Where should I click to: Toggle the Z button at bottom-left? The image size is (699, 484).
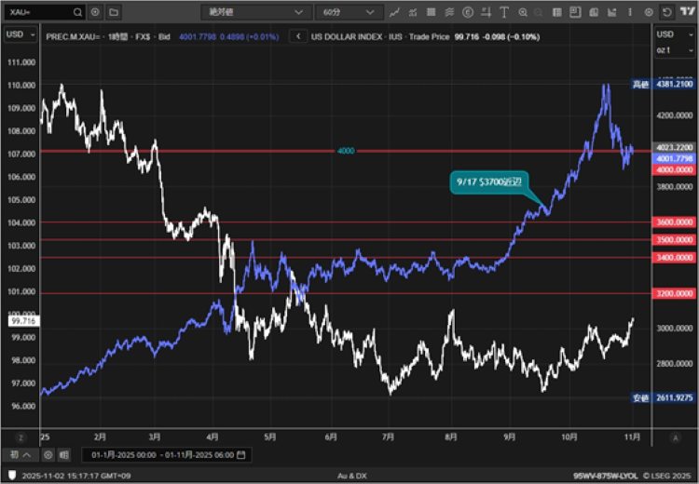pyautogui.click(x=21, y=437)
